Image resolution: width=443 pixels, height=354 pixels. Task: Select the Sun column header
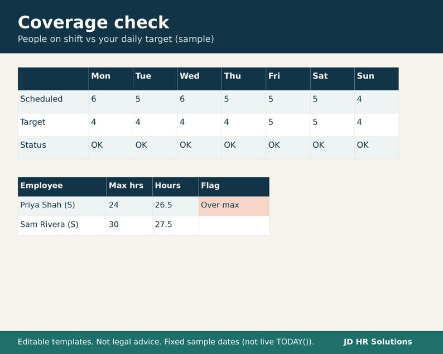[x=377, y=79]
